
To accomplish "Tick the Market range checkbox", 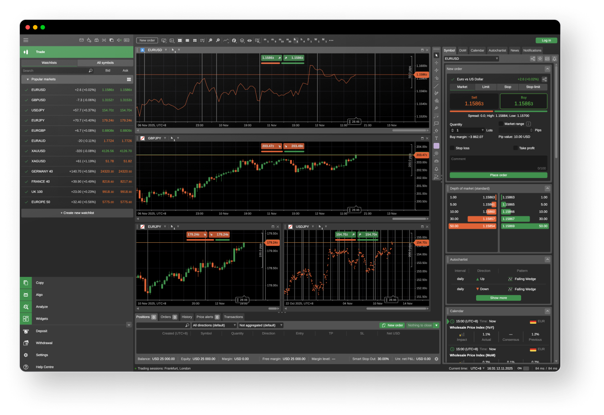I will (501, 124).
